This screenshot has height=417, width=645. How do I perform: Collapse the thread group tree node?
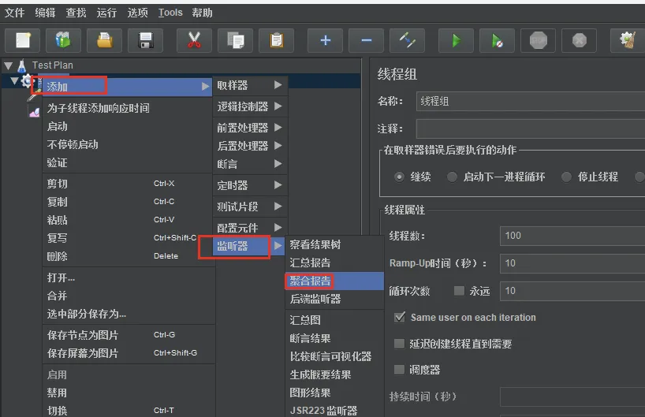pos(14,80)
